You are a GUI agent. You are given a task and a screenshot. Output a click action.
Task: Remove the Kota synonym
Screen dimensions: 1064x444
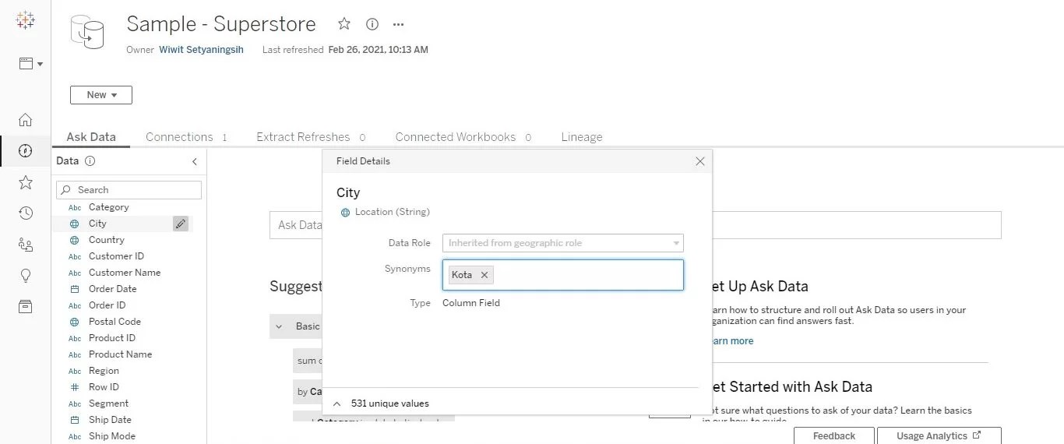point(484,275)
